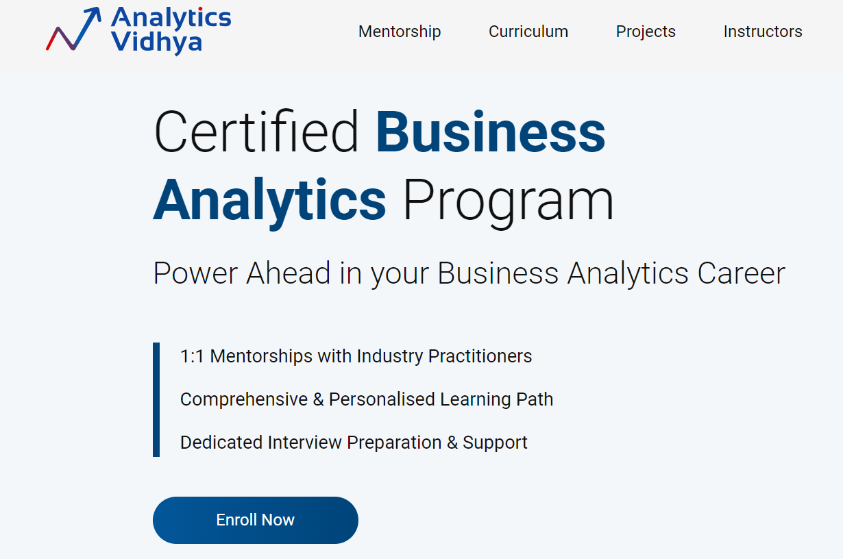Screen dimensions: 843x559
Task: Go to the Curriculum section
Action: coord(528,32)
